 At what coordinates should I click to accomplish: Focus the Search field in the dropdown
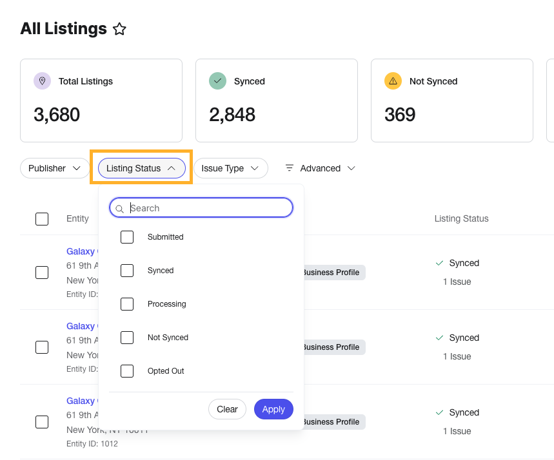click(201, 207)
